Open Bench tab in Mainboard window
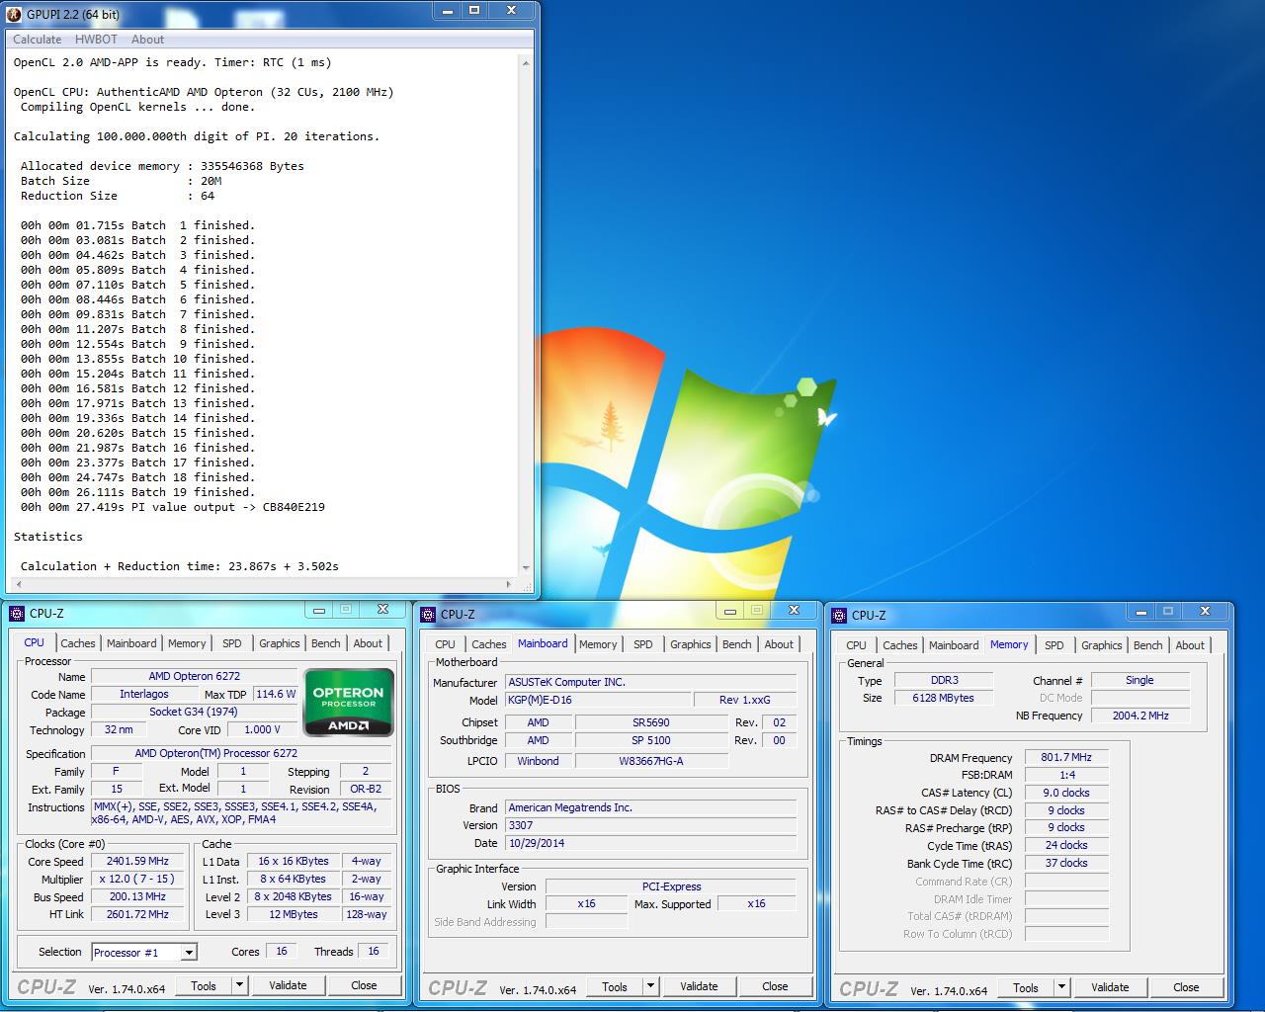This screenshot has width=1265, height=1012. pos(737,644)
